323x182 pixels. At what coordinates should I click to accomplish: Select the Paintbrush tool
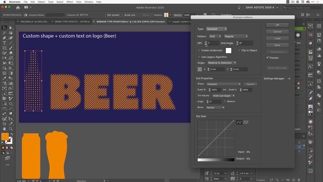click(x=11, y=48)
